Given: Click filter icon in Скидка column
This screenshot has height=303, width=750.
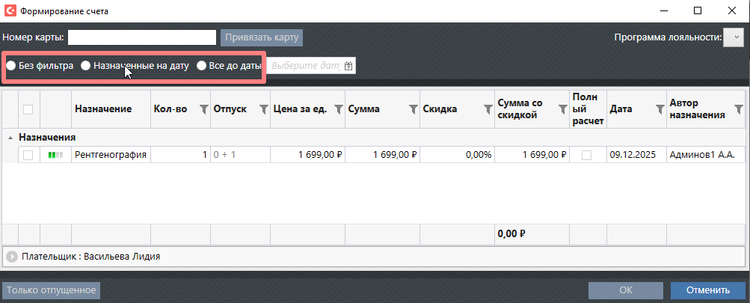Looking at the screenshot, I should coord(486,109).
